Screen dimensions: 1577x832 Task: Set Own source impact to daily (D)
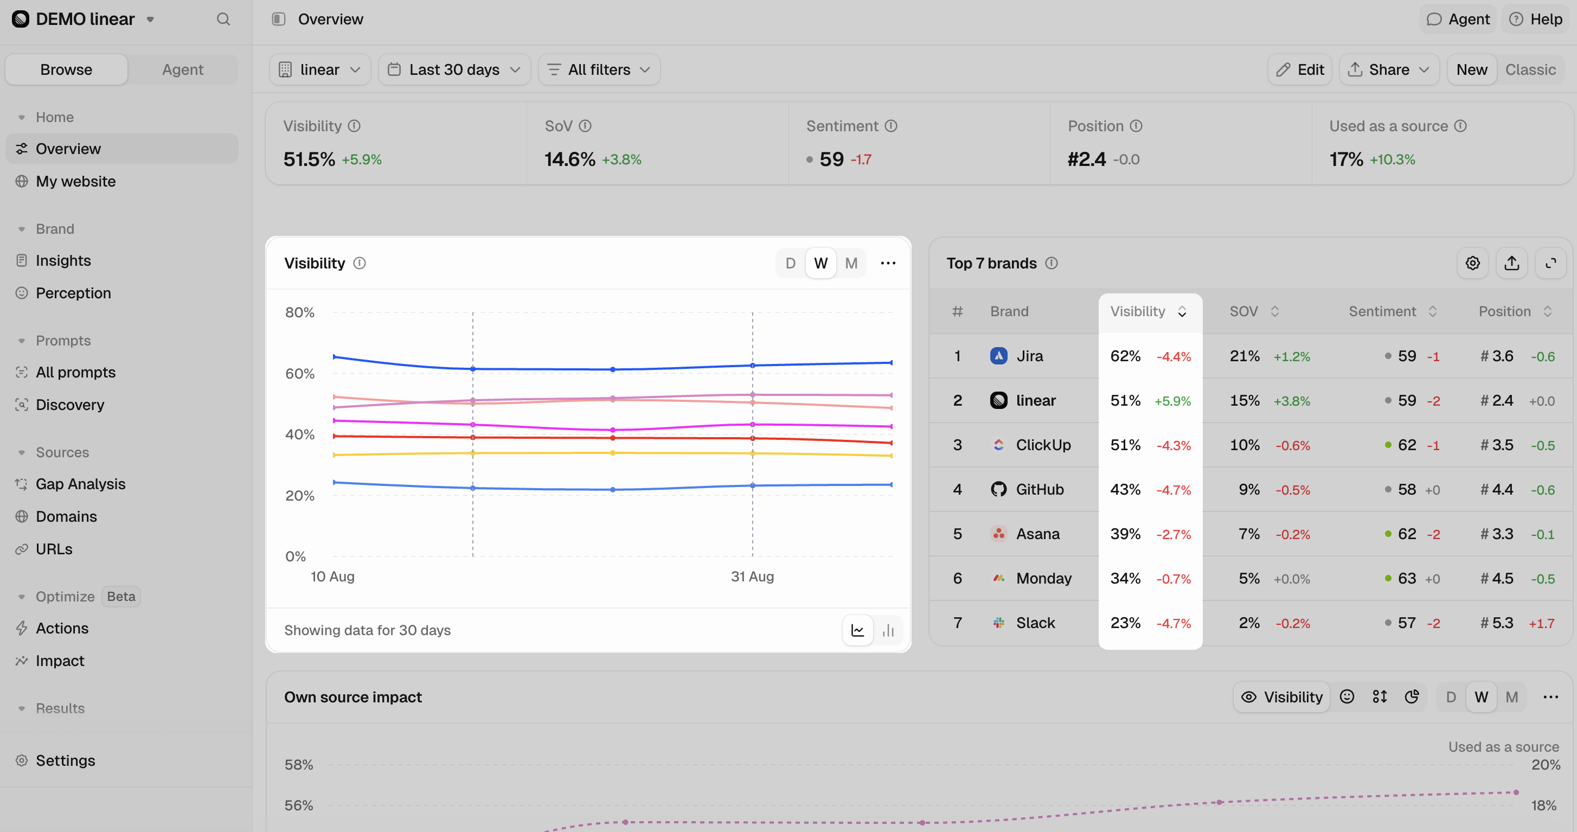pos(1451,697)
